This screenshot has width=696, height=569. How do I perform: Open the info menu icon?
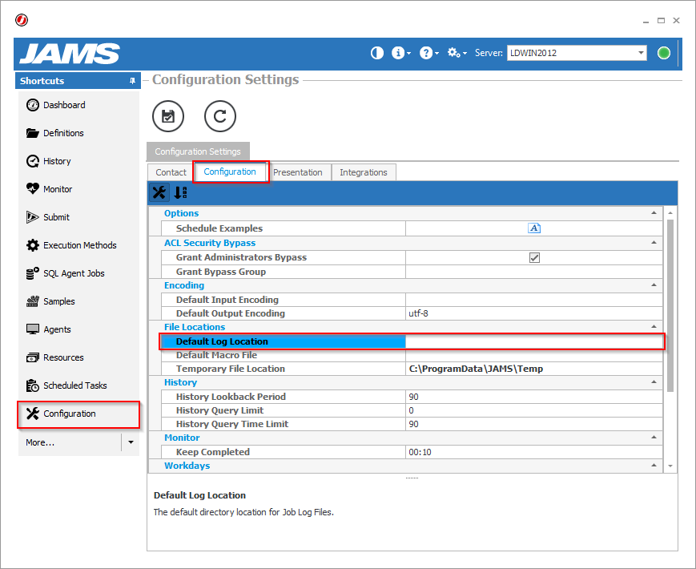click(x=400, y=53)
